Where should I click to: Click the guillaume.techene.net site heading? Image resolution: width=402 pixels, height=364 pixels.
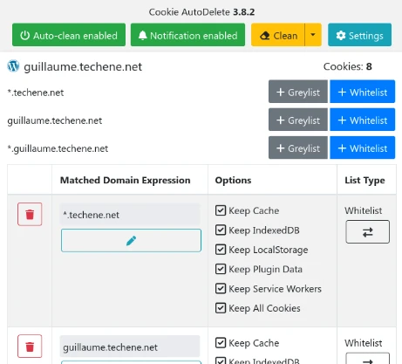tap(83, 66)
